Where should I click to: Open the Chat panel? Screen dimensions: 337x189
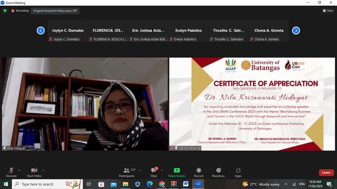154,172
